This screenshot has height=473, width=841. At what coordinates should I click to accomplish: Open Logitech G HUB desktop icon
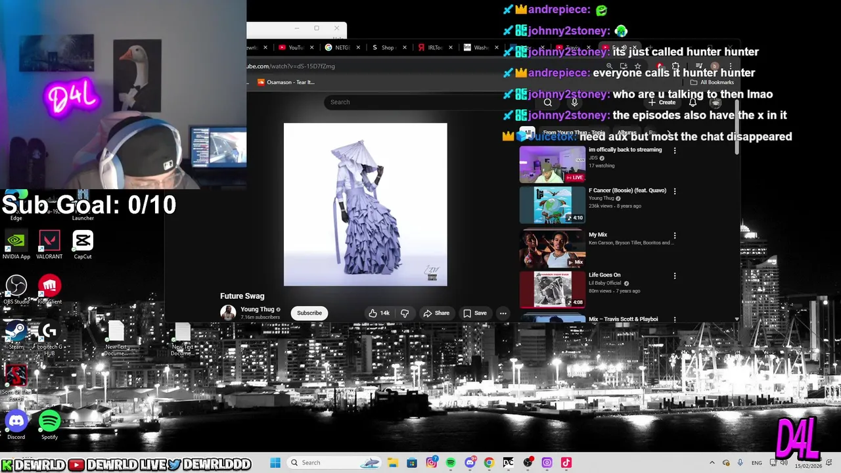pos(49,337)
